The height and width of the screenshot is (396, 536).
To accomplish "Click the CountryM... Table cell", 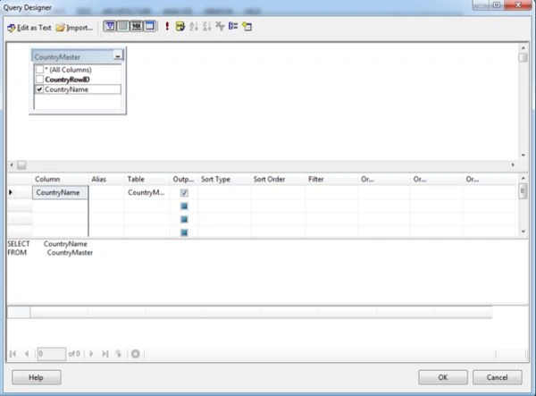I will [147, 192].
